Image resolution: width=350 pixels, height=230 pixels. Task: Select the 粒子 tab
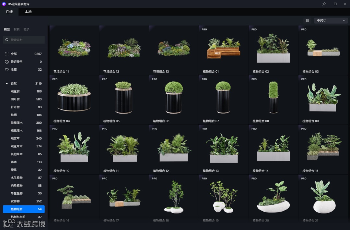[x=26, y=29]
